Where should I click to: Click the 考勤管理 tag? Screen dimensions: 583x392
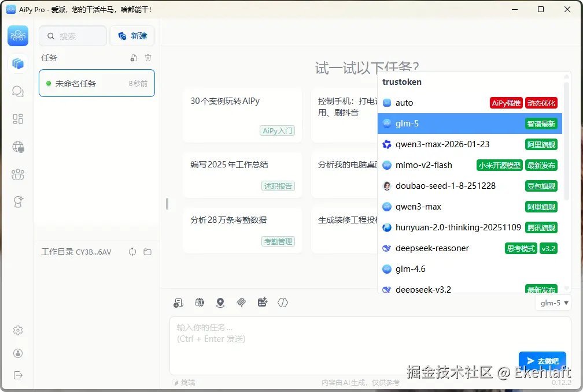point(278,242)
